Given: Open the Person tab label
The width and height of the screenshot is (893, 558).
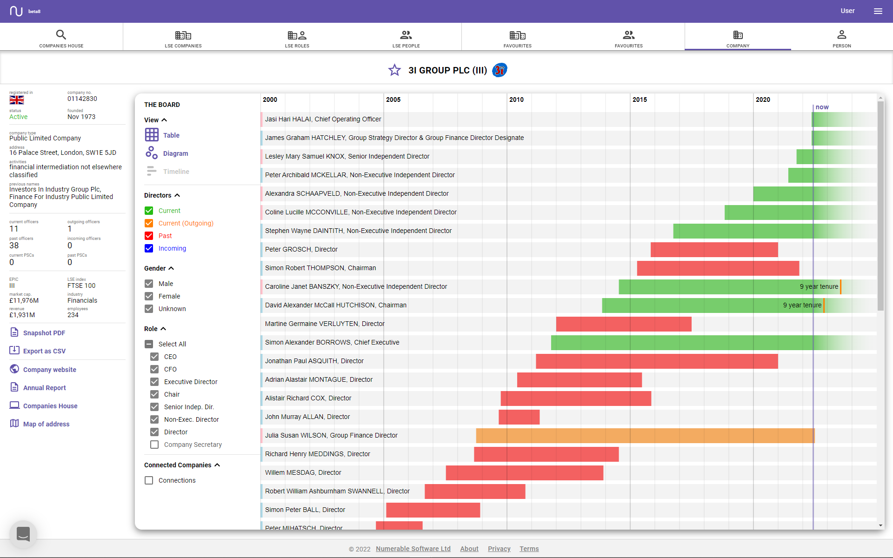Looking at the screenshot, I should (x=842, y=46).
